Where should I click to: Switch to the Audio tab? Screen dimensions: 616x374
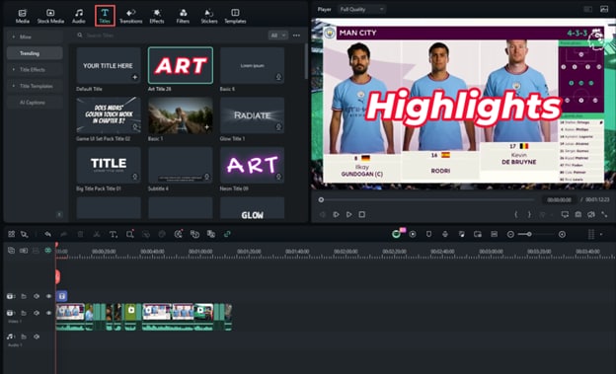click(x=79, y=16)
